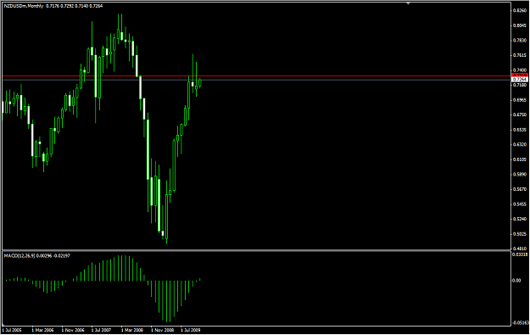Click the 1 Jul 2007 date label
The width and height of the screenshot is (530, 335).
click(102, 330)
